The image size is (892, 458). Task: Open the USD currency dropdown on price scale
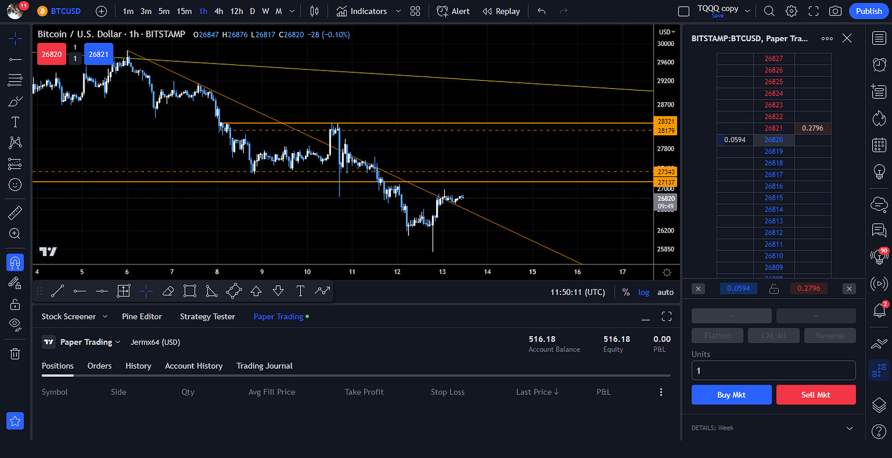[667, 32]
